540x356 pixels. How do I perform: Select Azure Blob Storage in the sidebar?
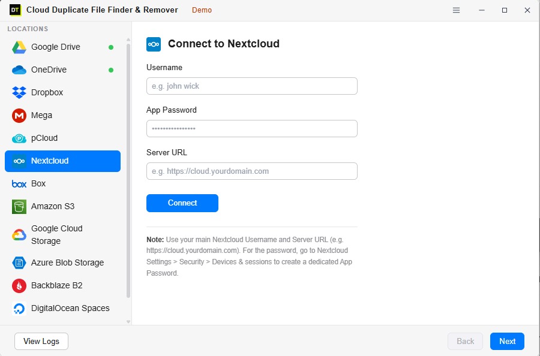pos(62,263)
